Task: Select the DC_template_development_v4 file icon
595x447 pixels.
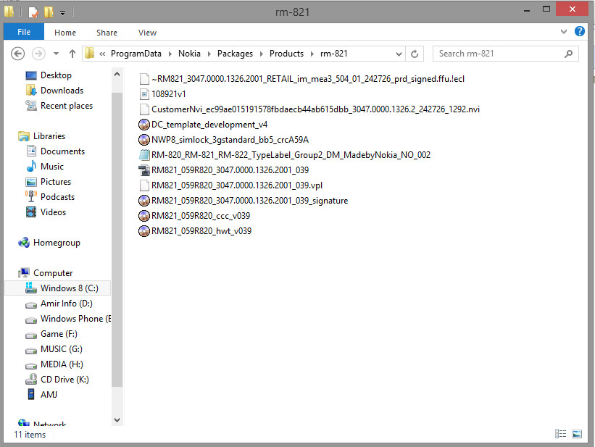Action: tap(144, 125)
